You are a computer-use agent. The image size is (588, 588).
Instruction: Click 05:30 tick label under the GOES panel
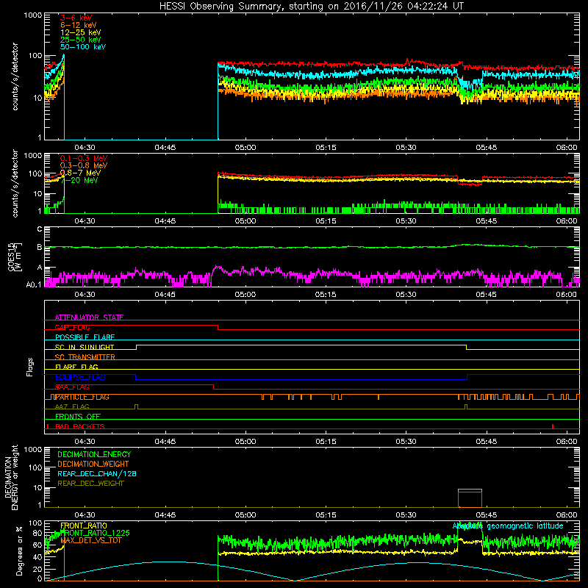click(406, 295)
